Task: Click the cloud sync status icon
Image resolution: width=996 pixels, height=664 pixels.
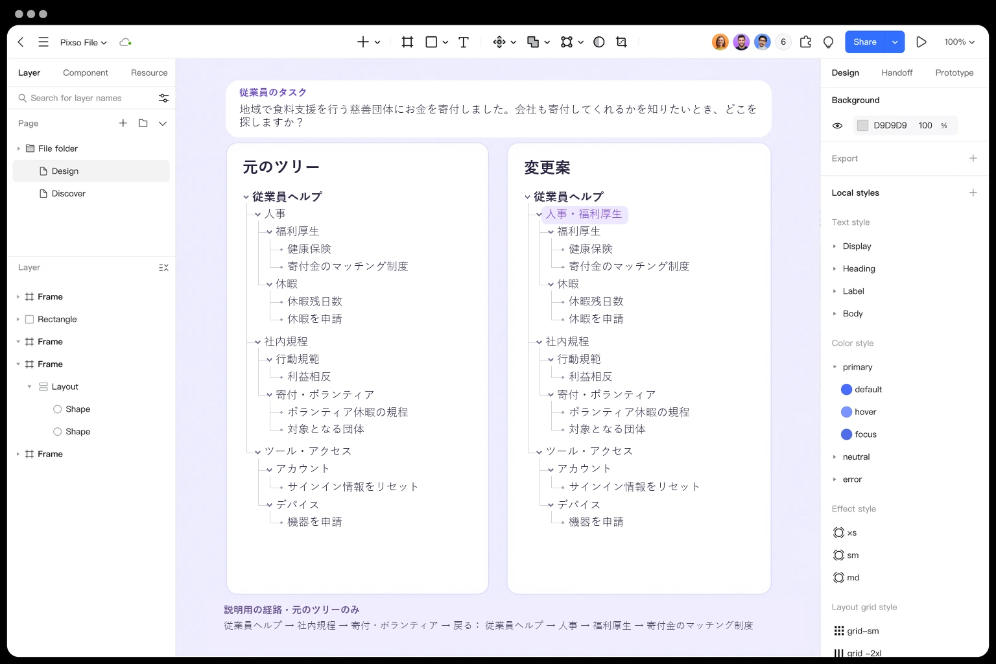Action: point(125,42)
